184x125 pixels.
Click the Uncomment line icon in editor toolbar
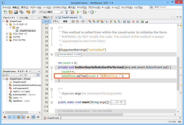pyautogui.click(x=146, y=21)
